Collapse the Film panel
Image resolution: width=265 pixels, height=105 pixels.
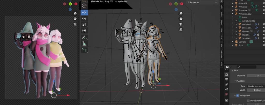232,70
